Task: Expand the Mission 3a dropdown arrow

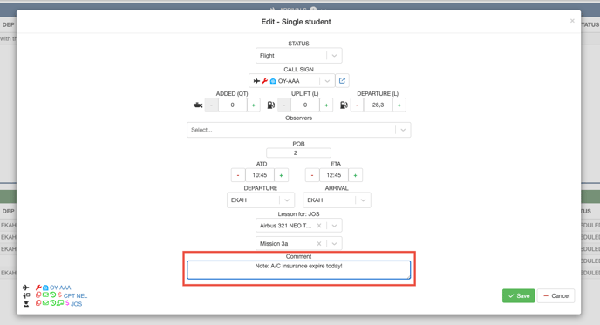Action: tap(334, 244)
